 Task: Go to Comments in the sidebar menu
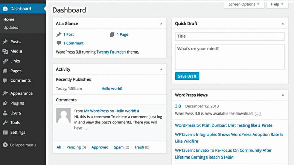21,81
